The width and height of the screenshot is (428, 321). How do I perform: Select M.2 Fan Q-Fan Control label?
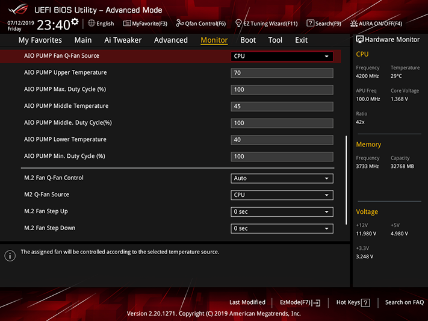(54, 178)
